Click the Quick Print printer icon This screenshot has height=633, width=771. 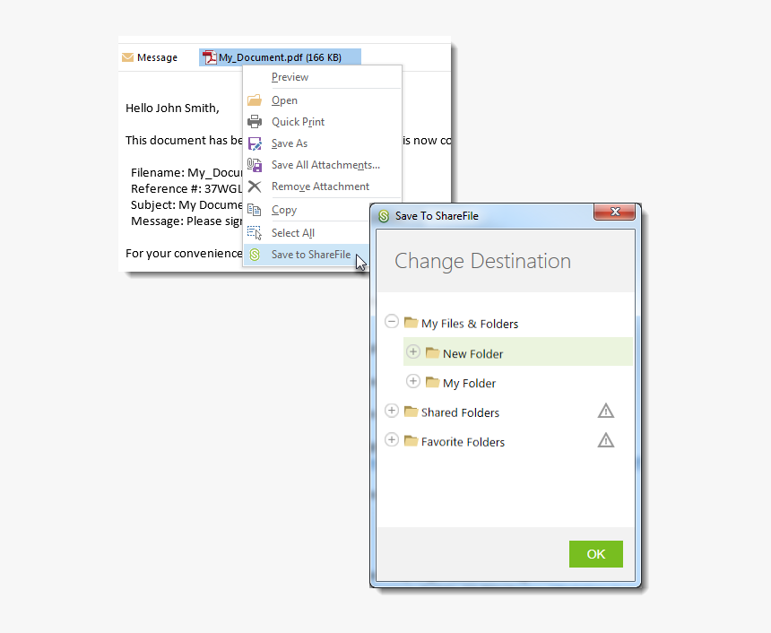[255, 121]
